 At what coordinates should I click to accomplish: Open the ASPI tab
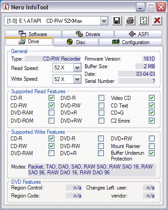(x=138, y=34)
